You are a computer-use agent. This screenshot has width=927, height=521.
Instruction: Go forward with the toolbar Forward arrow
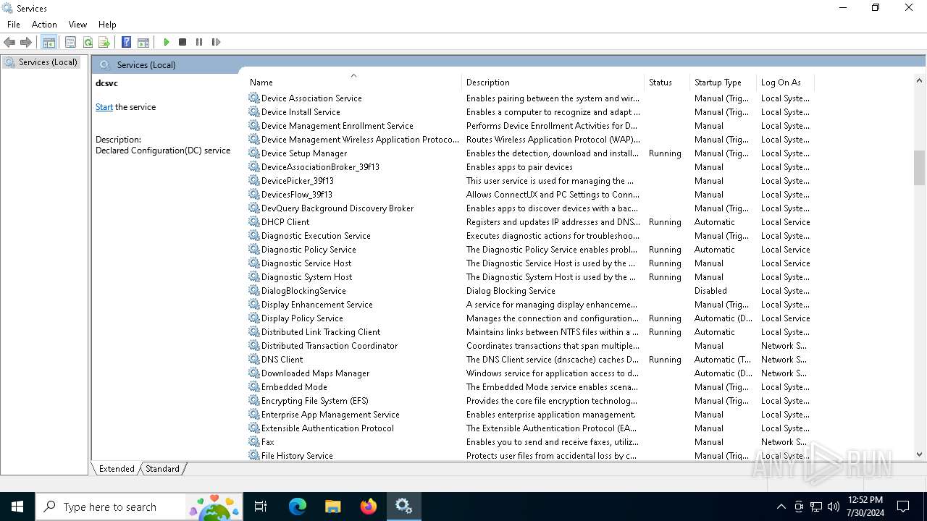26,42
